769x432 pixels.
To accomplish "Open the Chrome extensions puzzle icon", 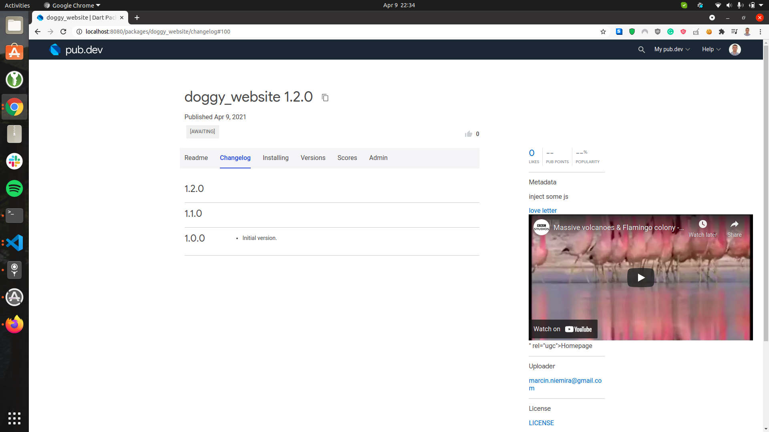I will click(722, 32).
